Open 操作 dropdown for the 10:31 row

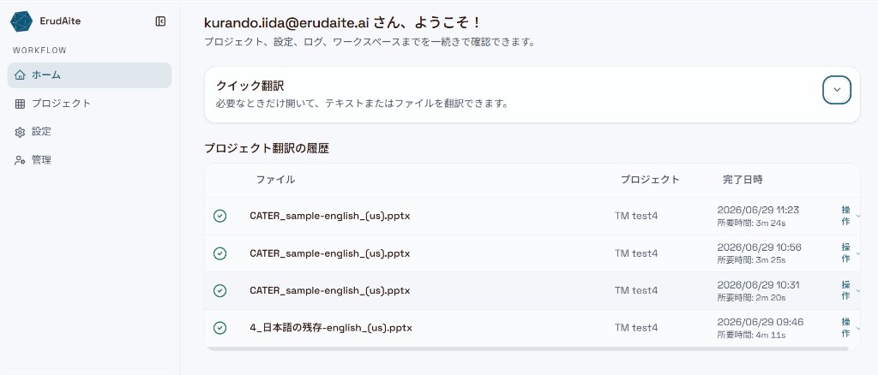850,290
